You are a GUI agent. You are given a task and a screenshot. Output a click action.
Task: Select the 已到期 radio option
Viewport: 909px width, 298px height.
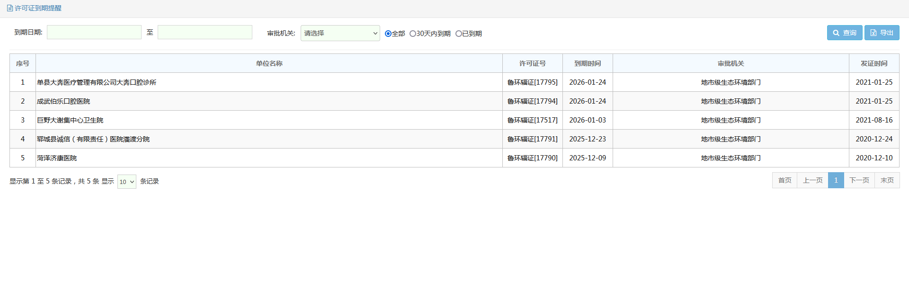458,34
